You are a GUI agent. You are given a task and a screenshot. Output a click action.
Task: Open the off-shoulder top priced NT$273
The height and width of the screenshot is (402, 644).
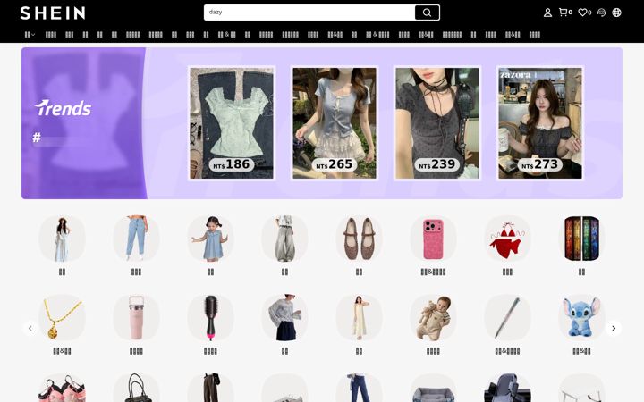pos(539,123)
